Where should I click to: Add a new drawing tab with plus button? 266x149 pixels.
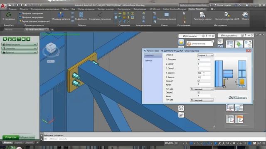point(52,29)
